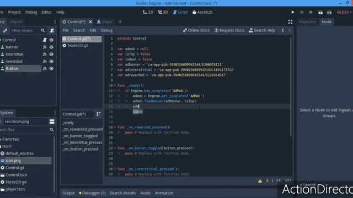353x198 pixels.
Task: Open script editor Edit menu
Action: tap(93, 30)
